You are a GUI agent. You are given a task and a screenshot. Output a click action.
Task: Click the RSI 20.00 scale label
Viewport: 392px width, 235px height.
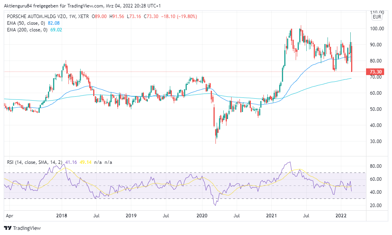pos(376,206)
